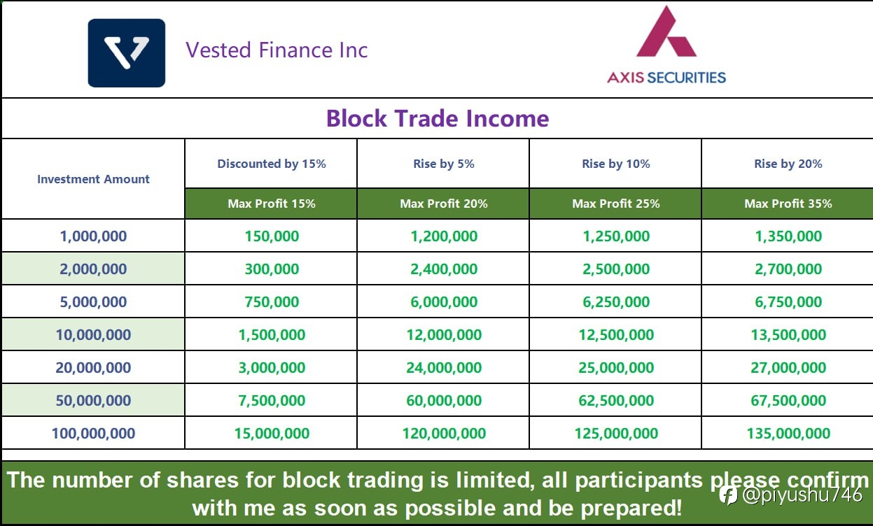Click the @piyushu746 watermark handle
This screenshot has height=526, width=873.
(x=802, y=496)
